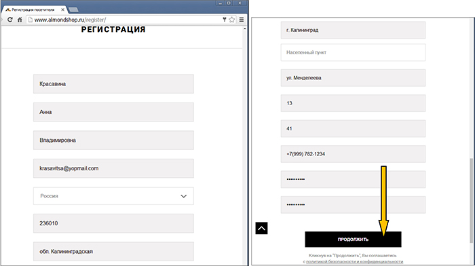Viewport: 475px width, 266px height.
Task: Open the country dropdown showing Россия
Action: pos(113,196)
